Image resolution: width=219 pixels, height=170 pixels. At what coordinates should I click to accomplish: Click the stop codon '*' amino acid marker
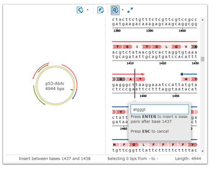tap(140, 79)
